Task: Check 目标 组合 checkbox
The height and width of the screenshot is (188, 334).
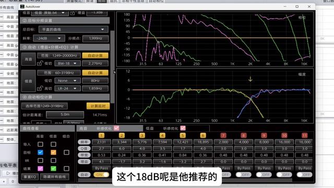Action: (66, 152)
